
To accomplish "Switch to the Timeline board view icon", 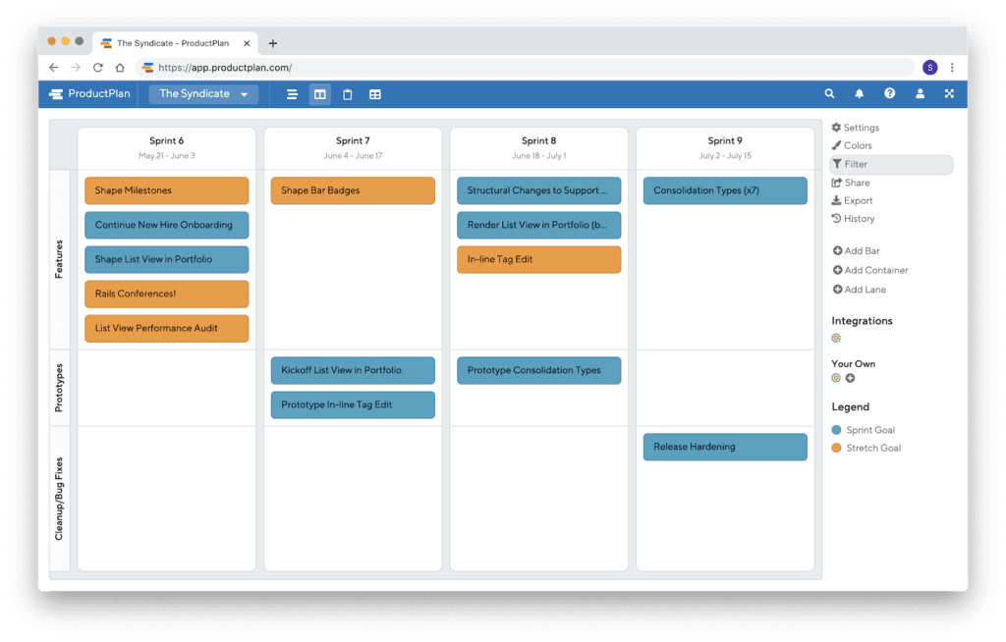I will coord(320,94).
